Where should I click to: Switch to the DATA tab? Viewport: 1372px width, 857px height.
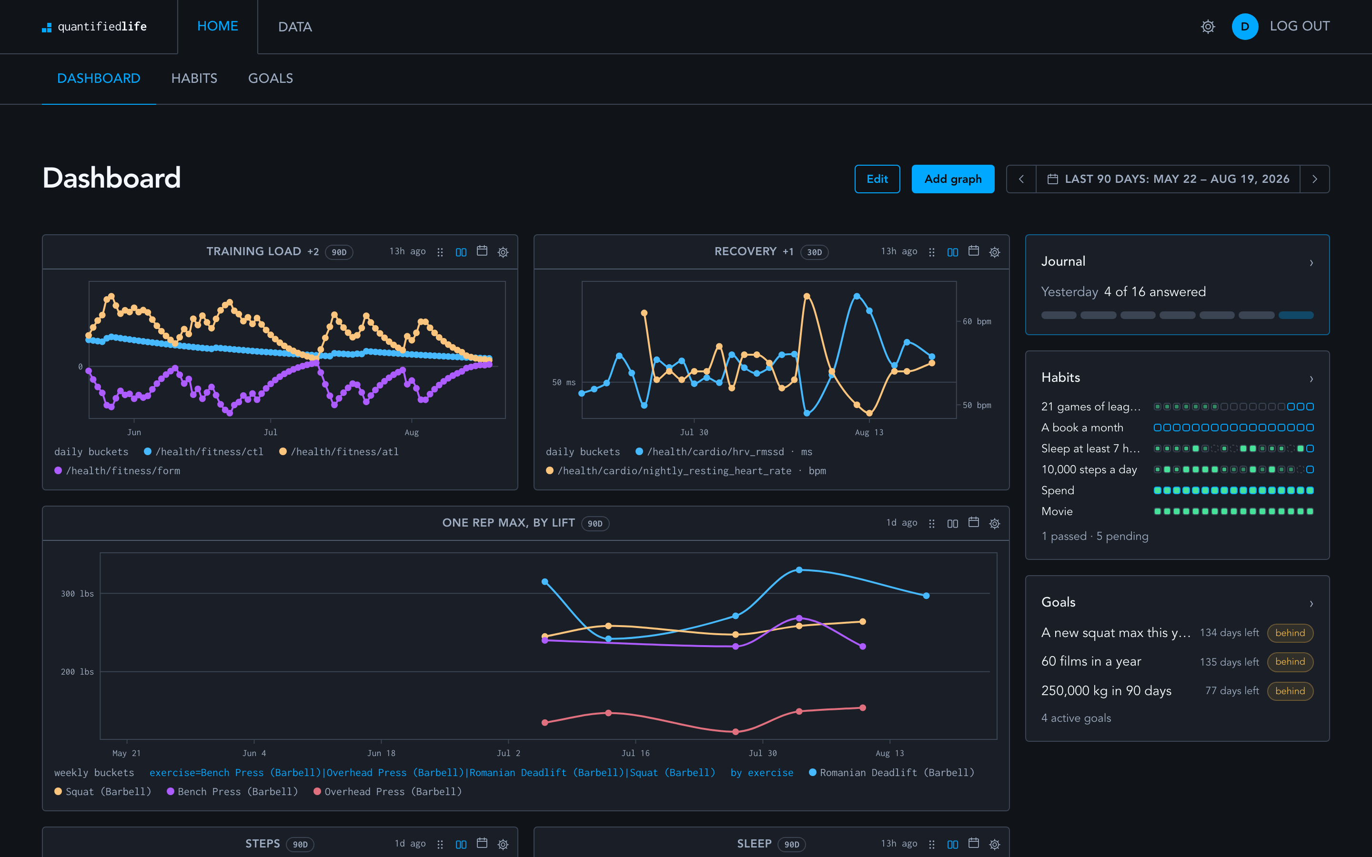(295, 27)
